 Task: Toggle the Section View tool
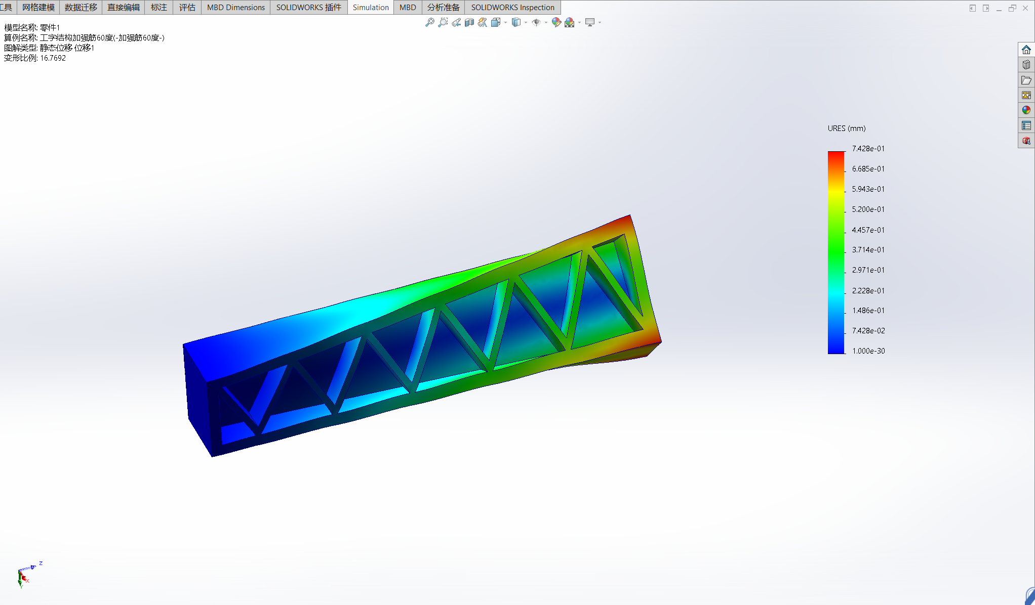469,22
